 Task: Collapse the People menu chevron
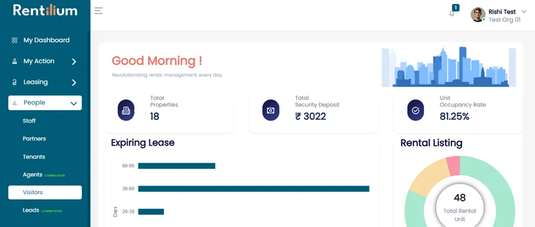[x=73, y=104]
